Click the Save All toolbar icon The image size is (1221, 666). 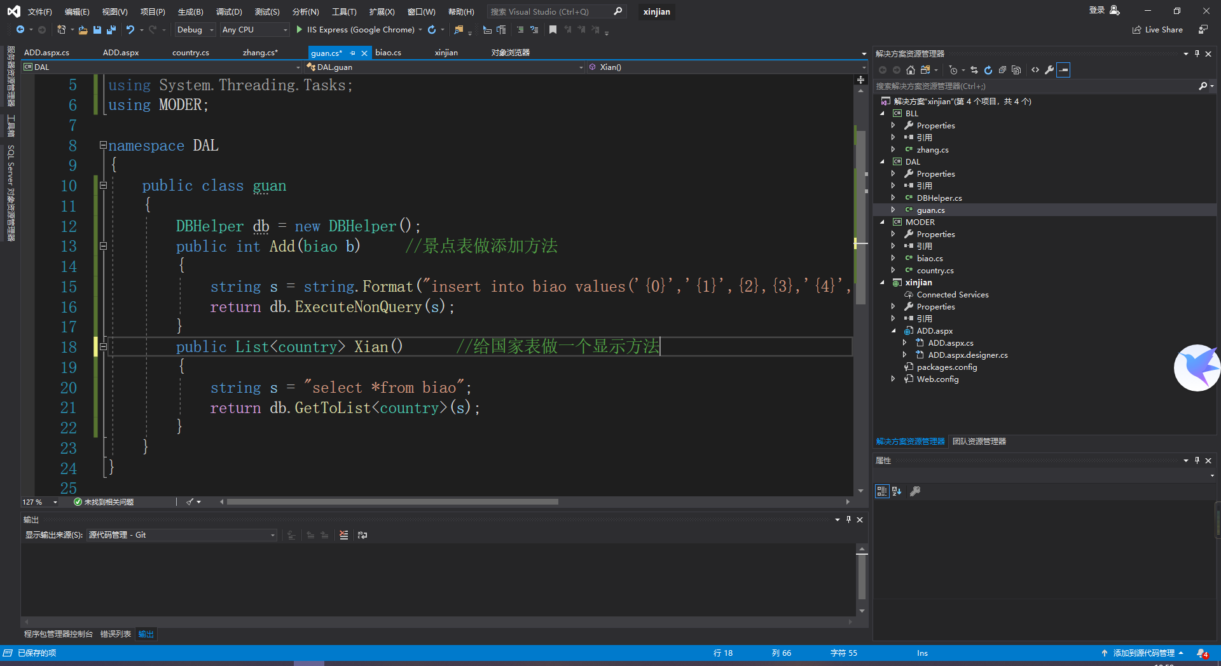tap(111, 30)
